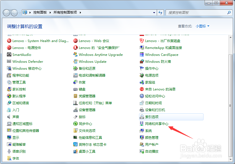This screenshot has height=164, width=235.
Task: Open RemoteApp 和桌面连接 link
Action: point(163,48)
